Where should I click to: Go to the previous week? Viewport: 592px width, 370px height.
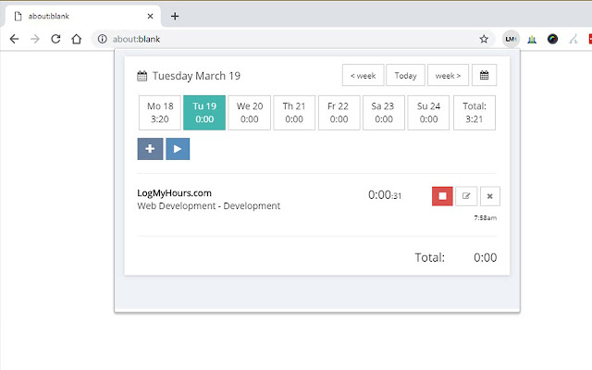click(x=363, y=75)
